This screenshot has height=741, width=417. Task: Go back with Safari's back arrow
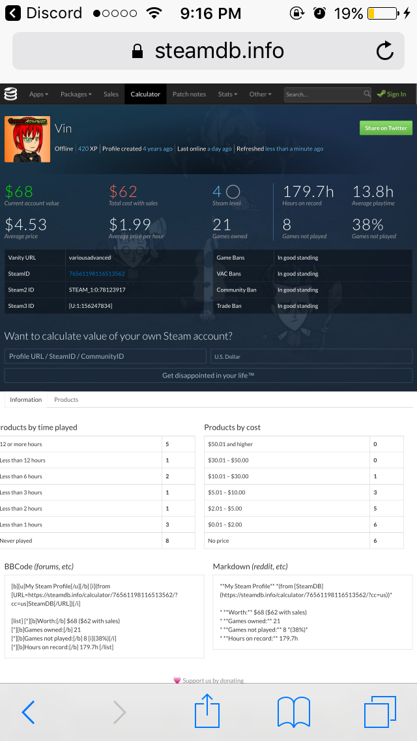pos(28,712)
